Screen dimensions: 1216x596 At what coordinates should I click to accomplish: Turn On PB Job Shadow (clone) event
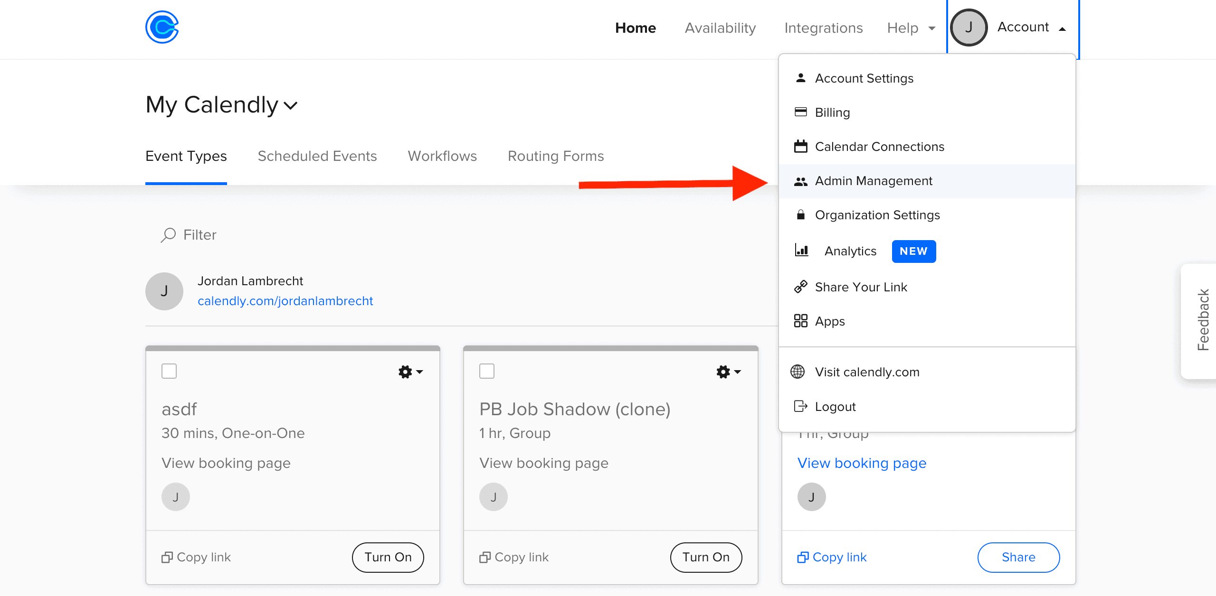[706, 557]
